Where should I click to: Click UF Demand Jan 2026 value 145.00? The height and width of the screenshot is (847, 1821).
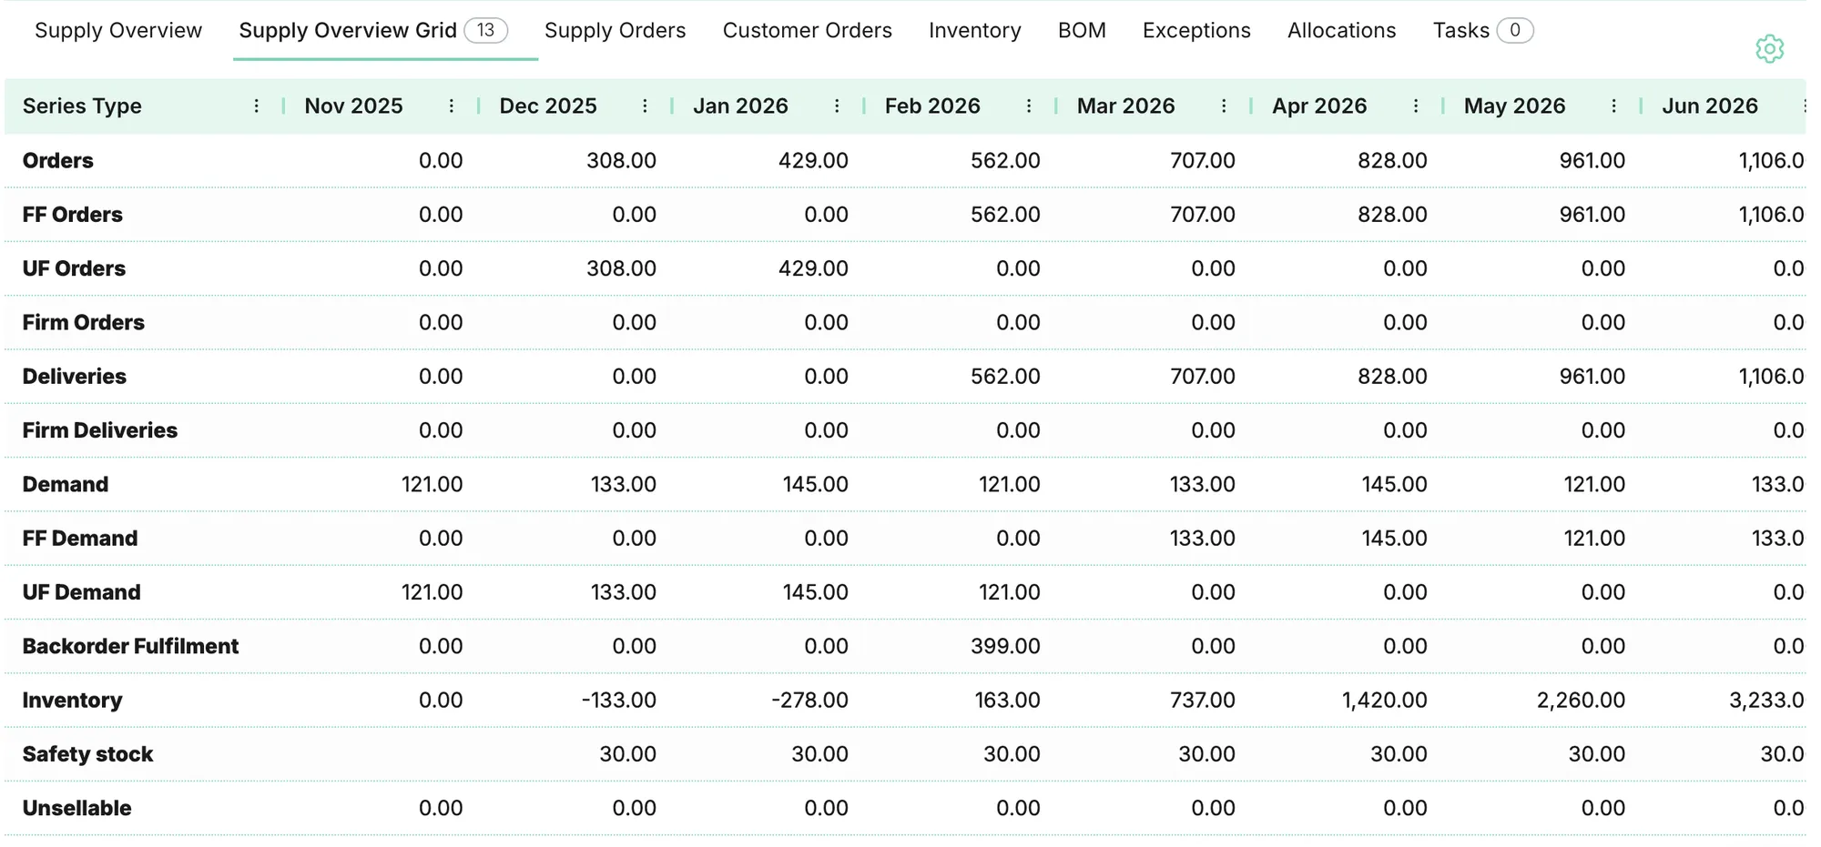point(816,592)
